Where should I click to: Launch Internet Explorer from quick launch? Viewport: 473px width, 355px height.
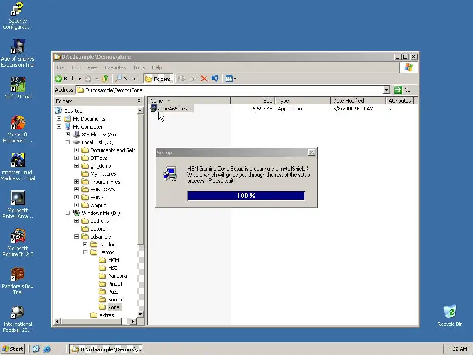pos(47,349)
